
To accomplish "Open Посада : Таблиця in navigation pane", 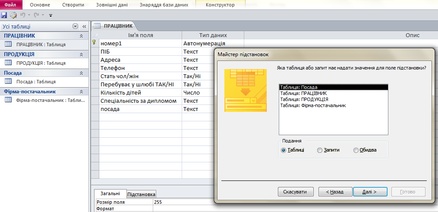I will pyautogui.click(x=44, y=82).
